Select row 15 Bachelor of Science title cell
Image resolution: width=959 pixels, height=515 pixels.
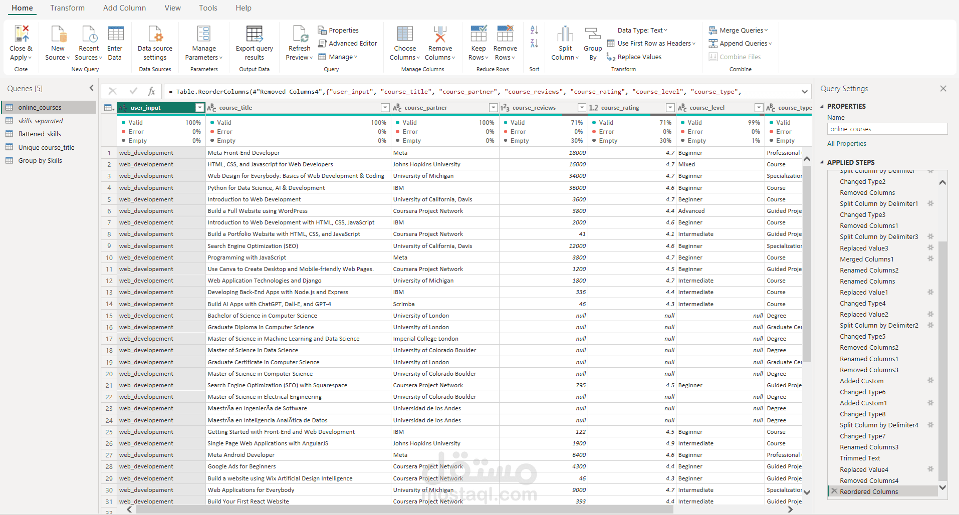(x=298, y=316)
